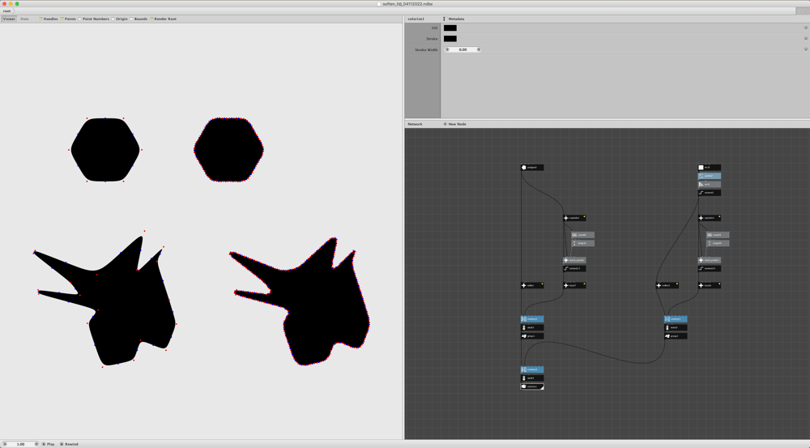Viewport: 810px width, 448px height.
Task: Click the root breadcrumb
Action: tap(6, 11)
